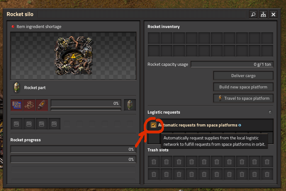Click the rocket silo preview image
This screenshot has height=191, width=286.
click(x=73, y=56)
